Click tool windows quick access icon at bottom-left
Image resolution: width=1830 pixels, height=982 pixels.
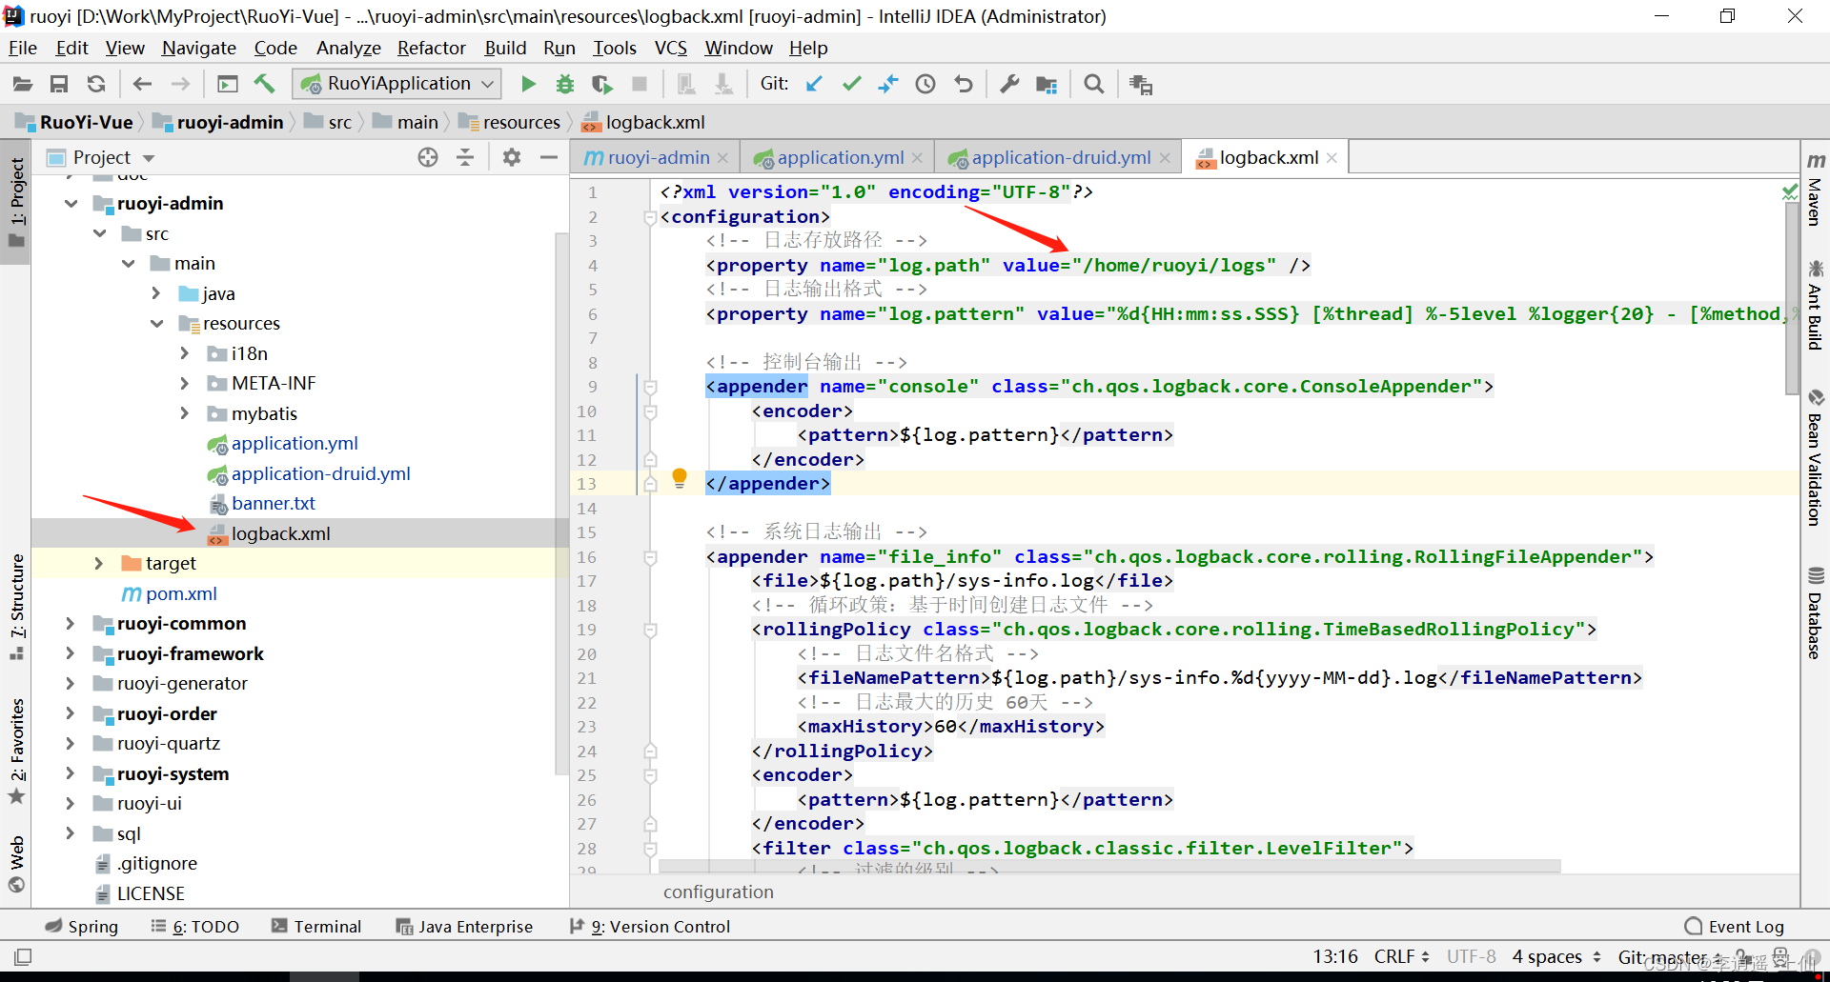(x=23, y=955)
